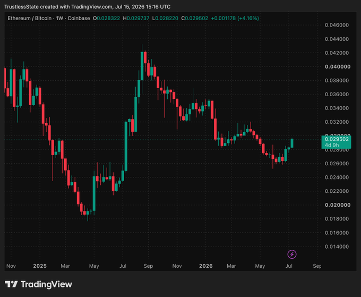Image resolution: width=361 pixels, height=297 pixels.
Task: Click the bold 0.020000 price axis label
Action: click(x=338, y=205)
